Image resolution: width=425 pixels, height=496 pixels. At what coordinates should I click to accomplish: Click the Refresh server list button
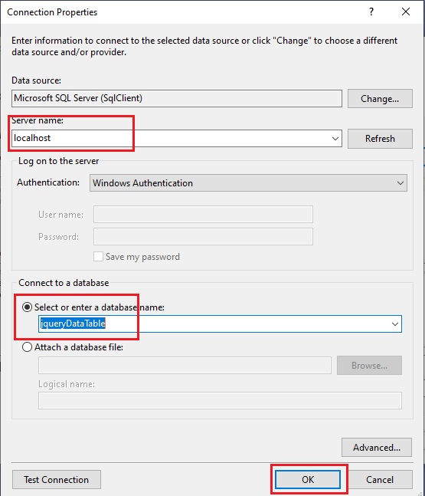click(380, 139)
